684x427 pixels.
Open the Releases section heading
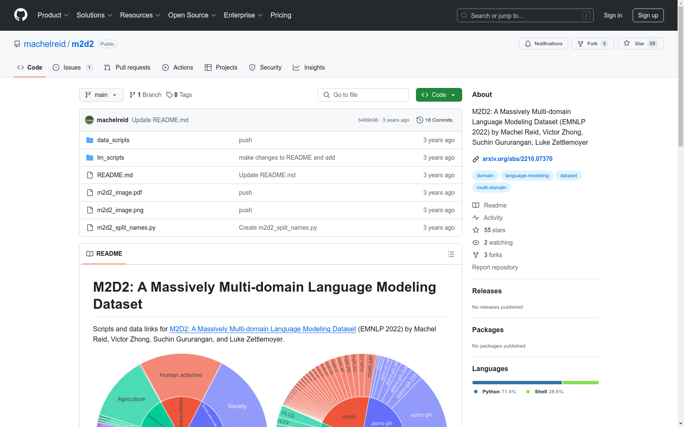pyautogui.click(x=487, y=291)
